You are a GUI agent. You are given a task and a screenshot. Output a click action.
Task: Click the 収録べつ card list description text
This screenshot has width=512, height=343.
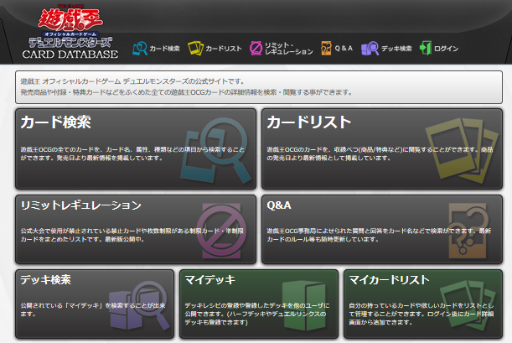click(x=380, y=153)
